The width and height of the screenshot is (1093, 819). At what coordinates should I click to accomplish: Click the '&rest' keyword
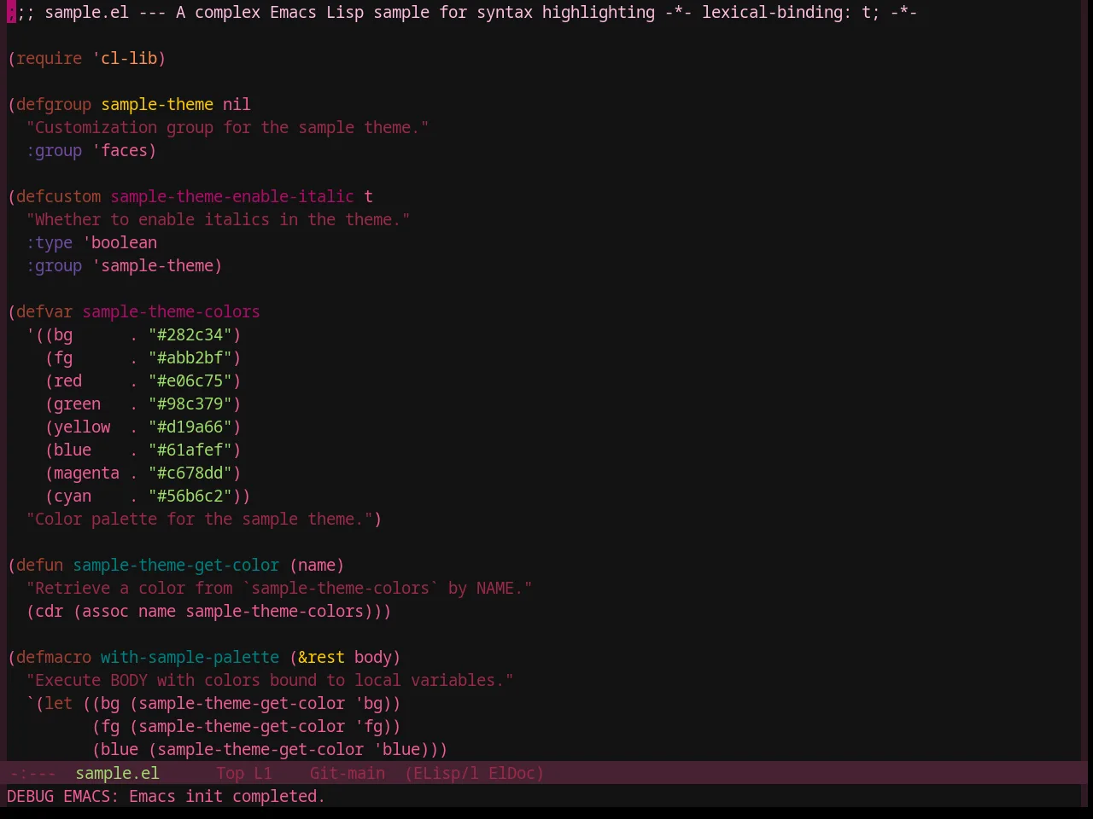click(x=321, y=657)
